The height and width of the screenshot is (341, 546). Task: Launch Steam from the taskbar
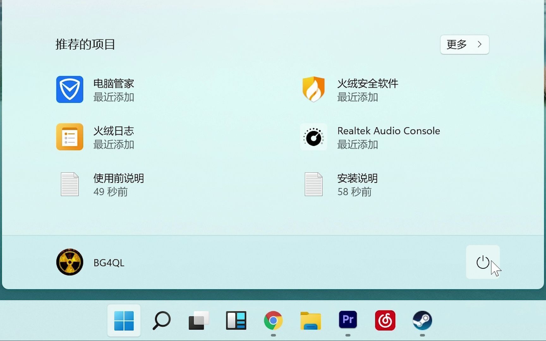pyautogui.click(x=422, y=320)
